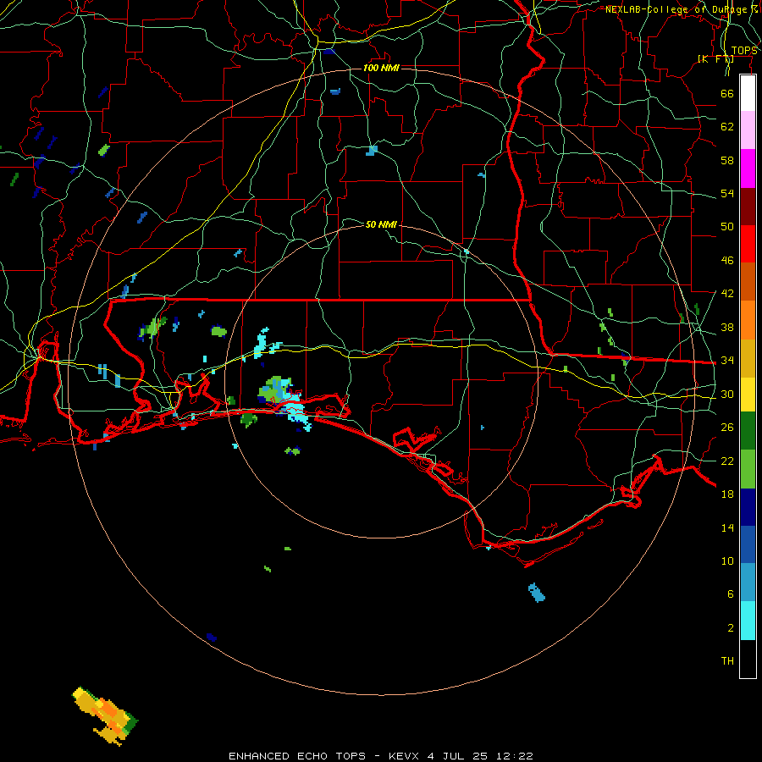Select the light green 22 kft legend swatch

point(748,469)
